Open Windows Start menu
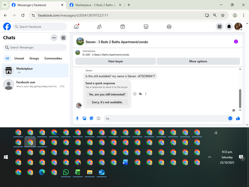The width and height of the screenshot is (249, 187). [x=6, y=157]
